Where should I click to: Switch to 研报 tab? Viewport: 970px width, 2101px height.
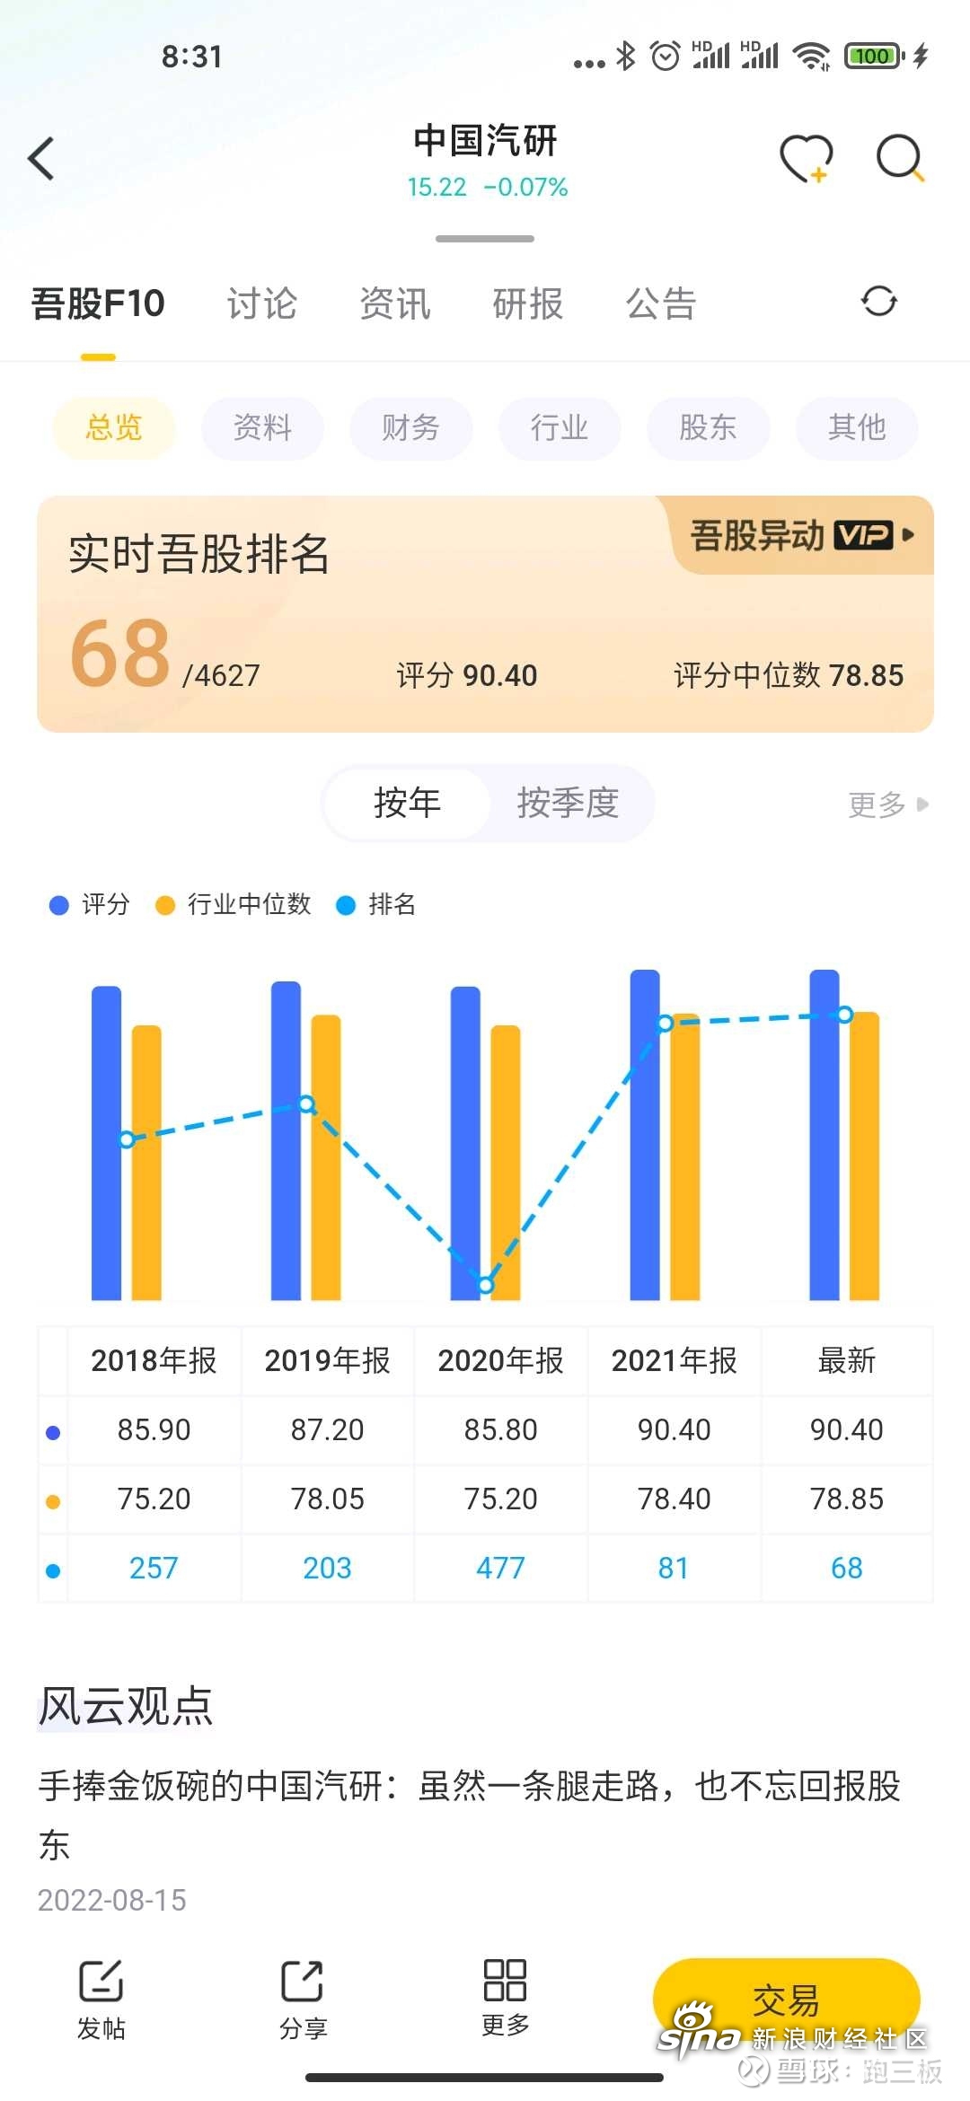click(527, 303)
